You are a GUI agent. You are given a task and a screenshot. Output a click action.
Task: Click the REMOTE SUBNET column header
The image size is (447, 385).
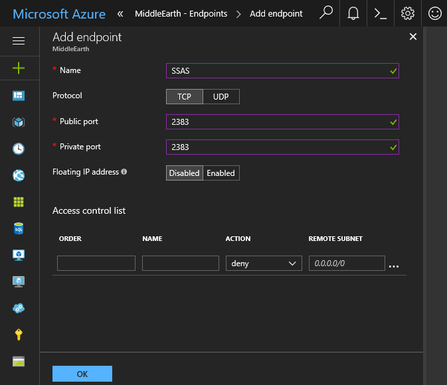pyautogui.click(x=335, y=238)
